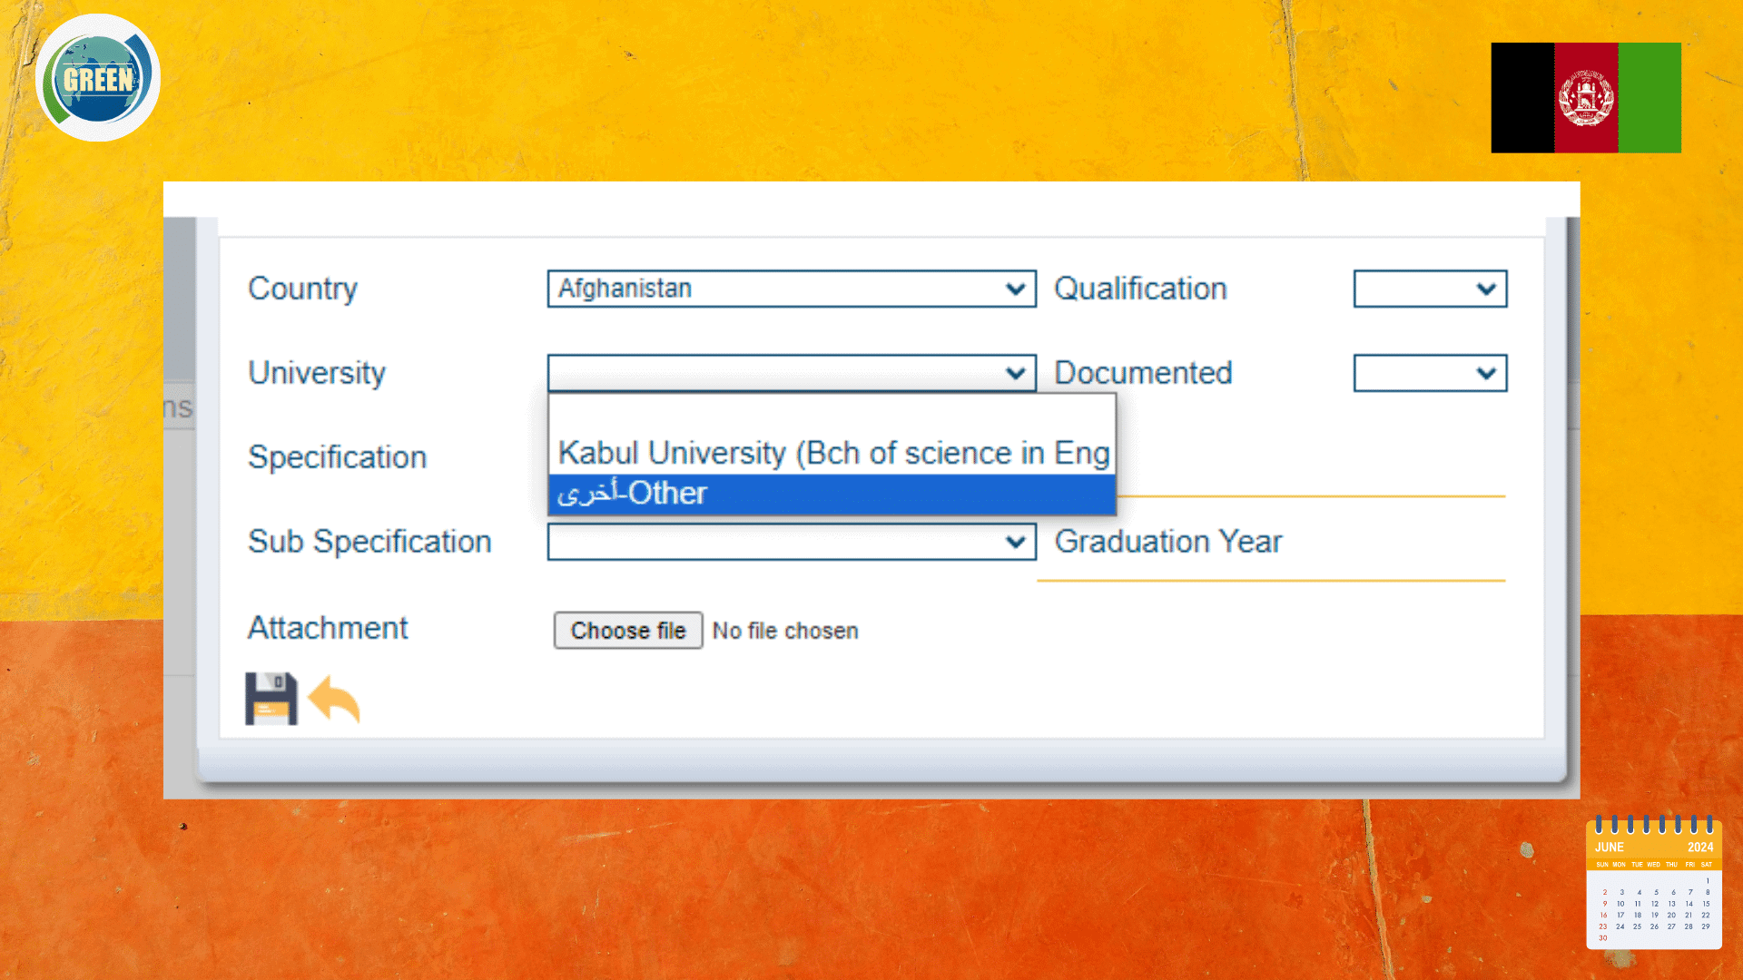
Task: Expand the Documented dropdown
Action: click(x=1430, y=373)
